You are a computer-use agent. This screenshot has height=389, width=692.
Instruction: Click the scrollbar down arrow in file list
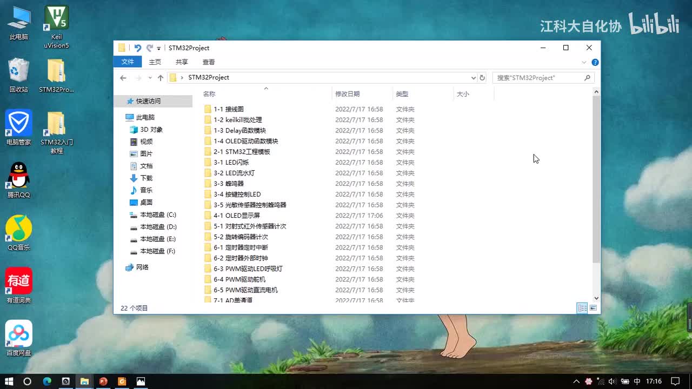[x=596, y=298]
